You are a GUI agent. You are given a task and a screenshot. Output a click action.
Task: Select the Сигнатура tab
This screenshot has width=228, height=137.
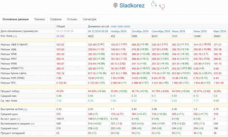click(89, 19)
